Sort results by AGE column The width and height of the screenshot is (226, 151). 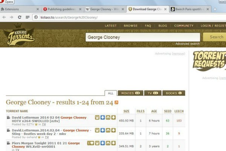[x=154, y=111]
